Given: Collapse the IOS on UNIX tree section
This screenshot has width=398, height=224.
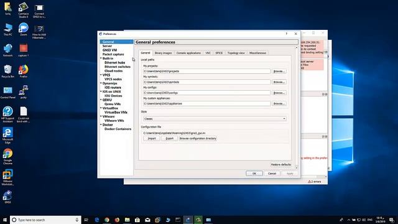Looking at the screenshot, I should [101, 91].
